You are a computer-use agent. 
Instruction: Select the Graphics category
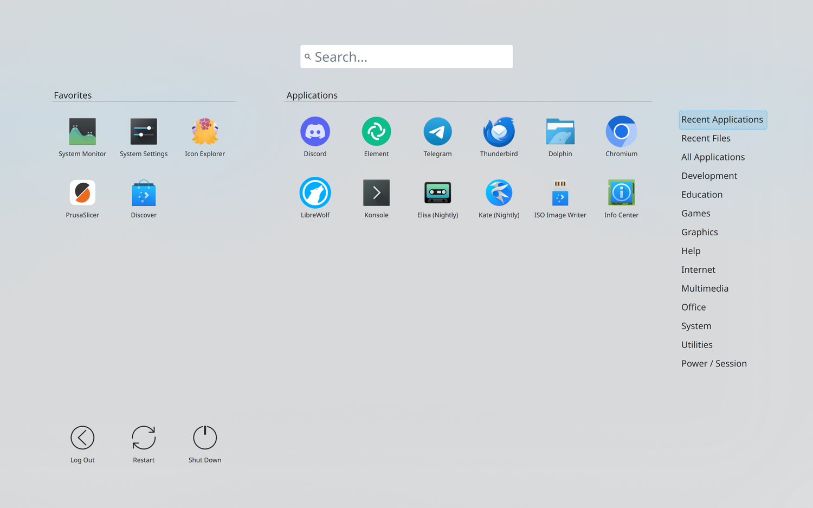point(699,232)
